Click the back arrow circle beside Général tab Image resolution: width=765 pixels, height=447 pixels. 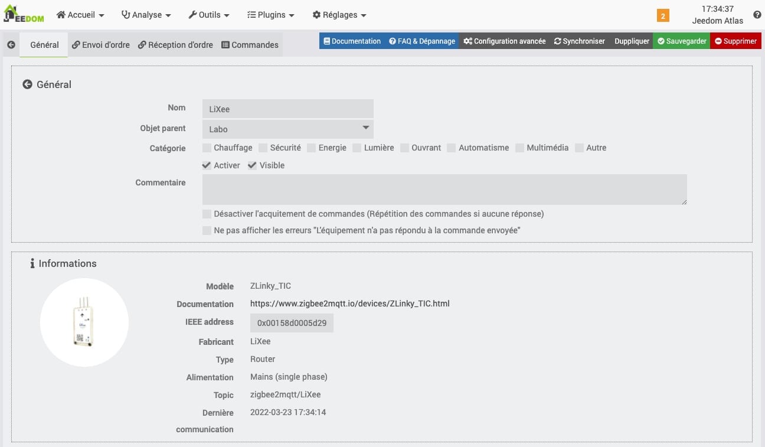coord(11,45)
